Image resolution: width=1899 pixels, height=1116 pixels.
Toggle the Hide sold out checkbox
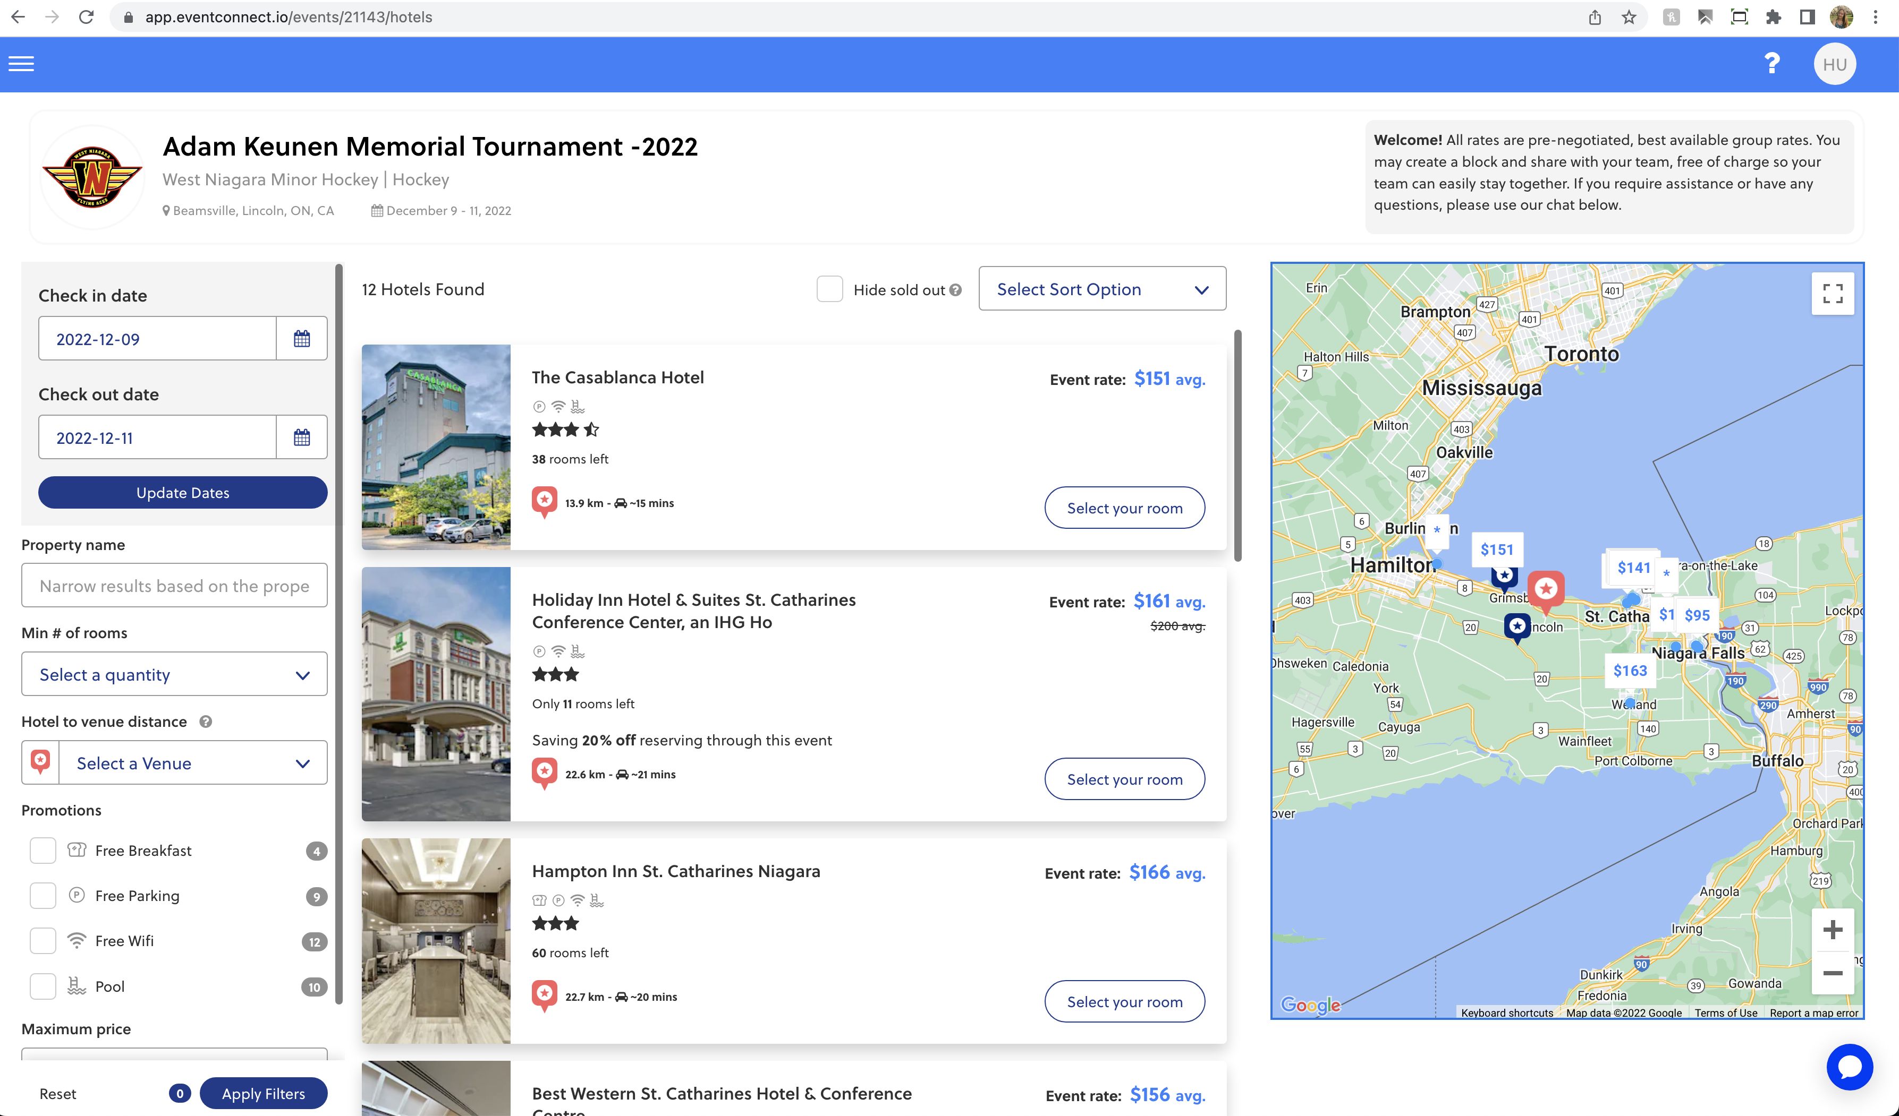[x=829, y=289]
